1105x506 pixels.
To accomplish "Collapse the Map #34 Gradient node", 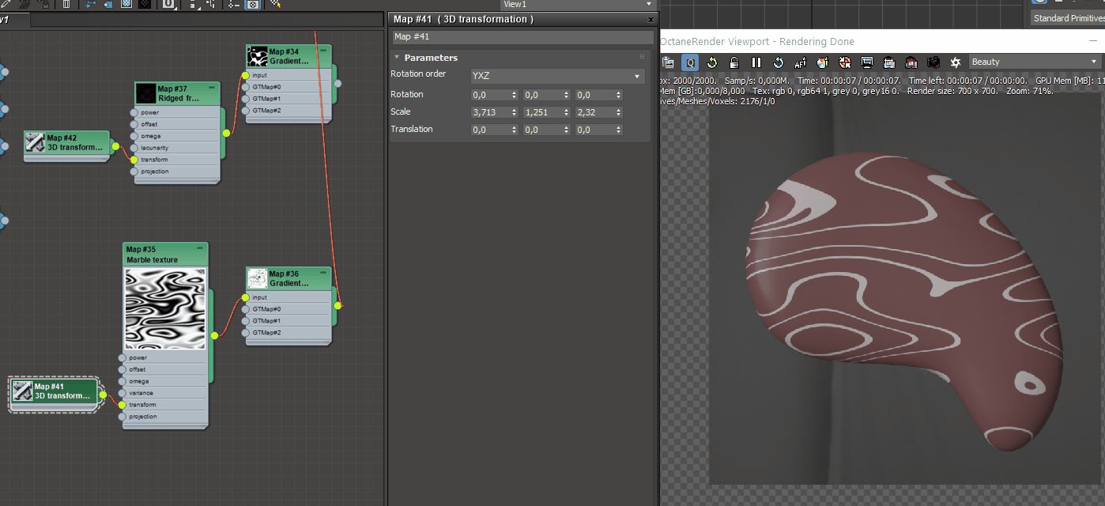I will coord(323,49).
